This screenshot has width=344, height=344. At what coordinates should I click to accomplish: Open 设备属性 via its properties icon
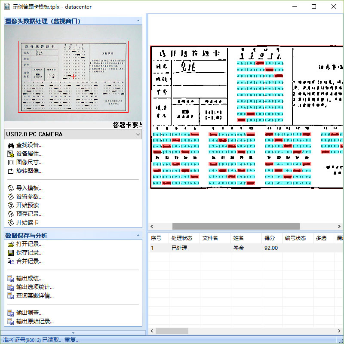(11, 154)
